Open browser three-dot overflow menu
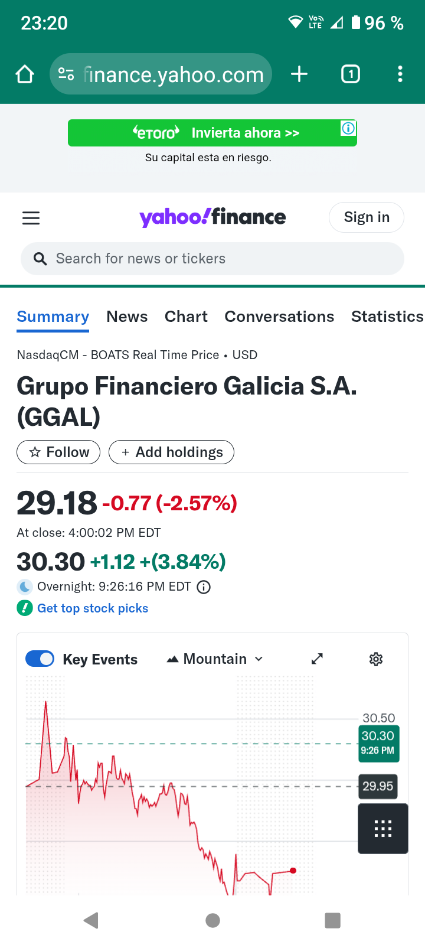Viewport: 425px width, 945px height. [x=400, y=74]
